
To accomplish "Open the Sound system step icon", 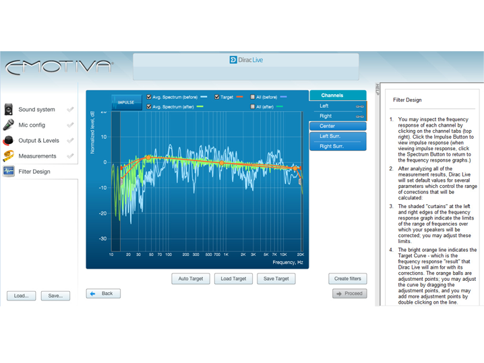I will click(9, 110).
